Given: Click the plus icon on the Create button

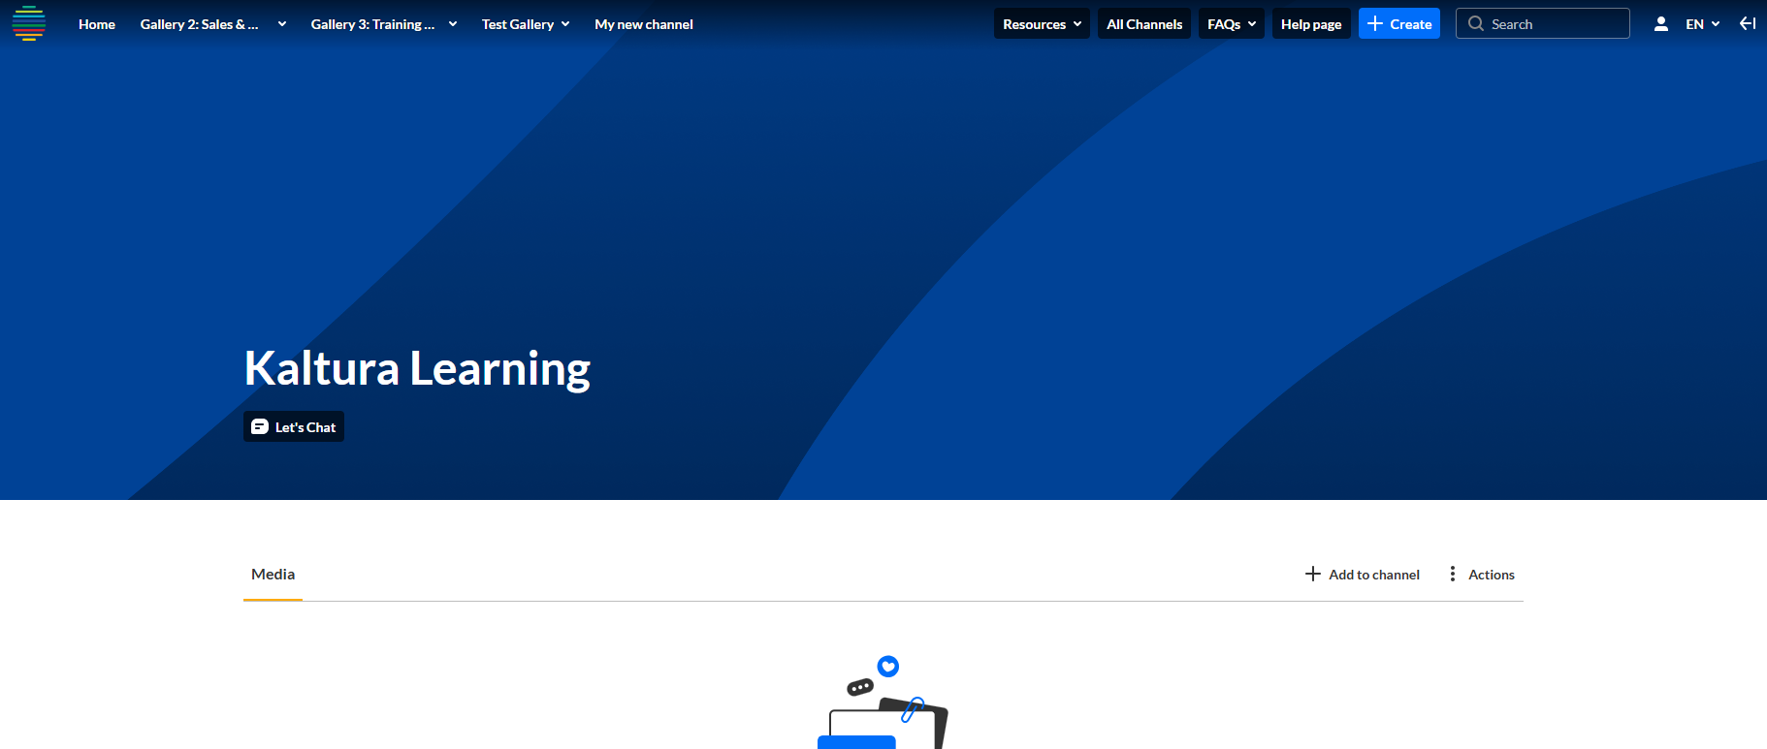Looking at the screenshot, I should 1375,23.
